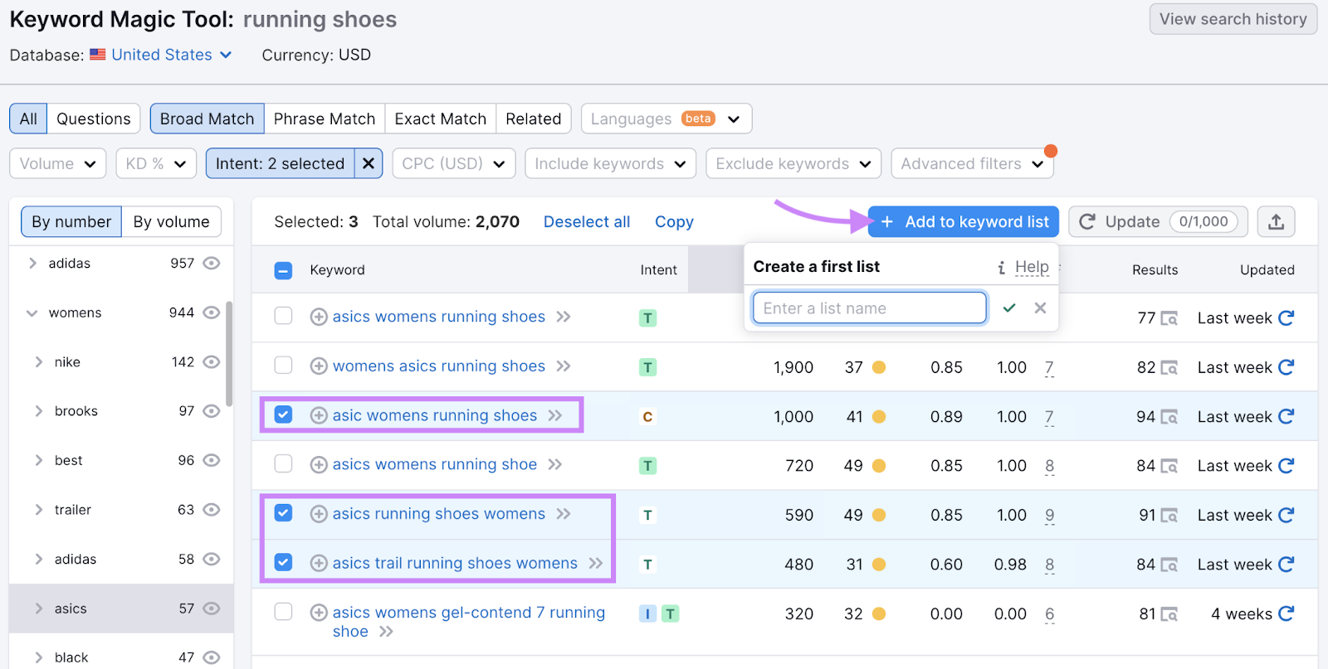Click the keyword groups sidebar scrollbar
This screenshot has width=1328, height=669.
click(x=229, y=355)
